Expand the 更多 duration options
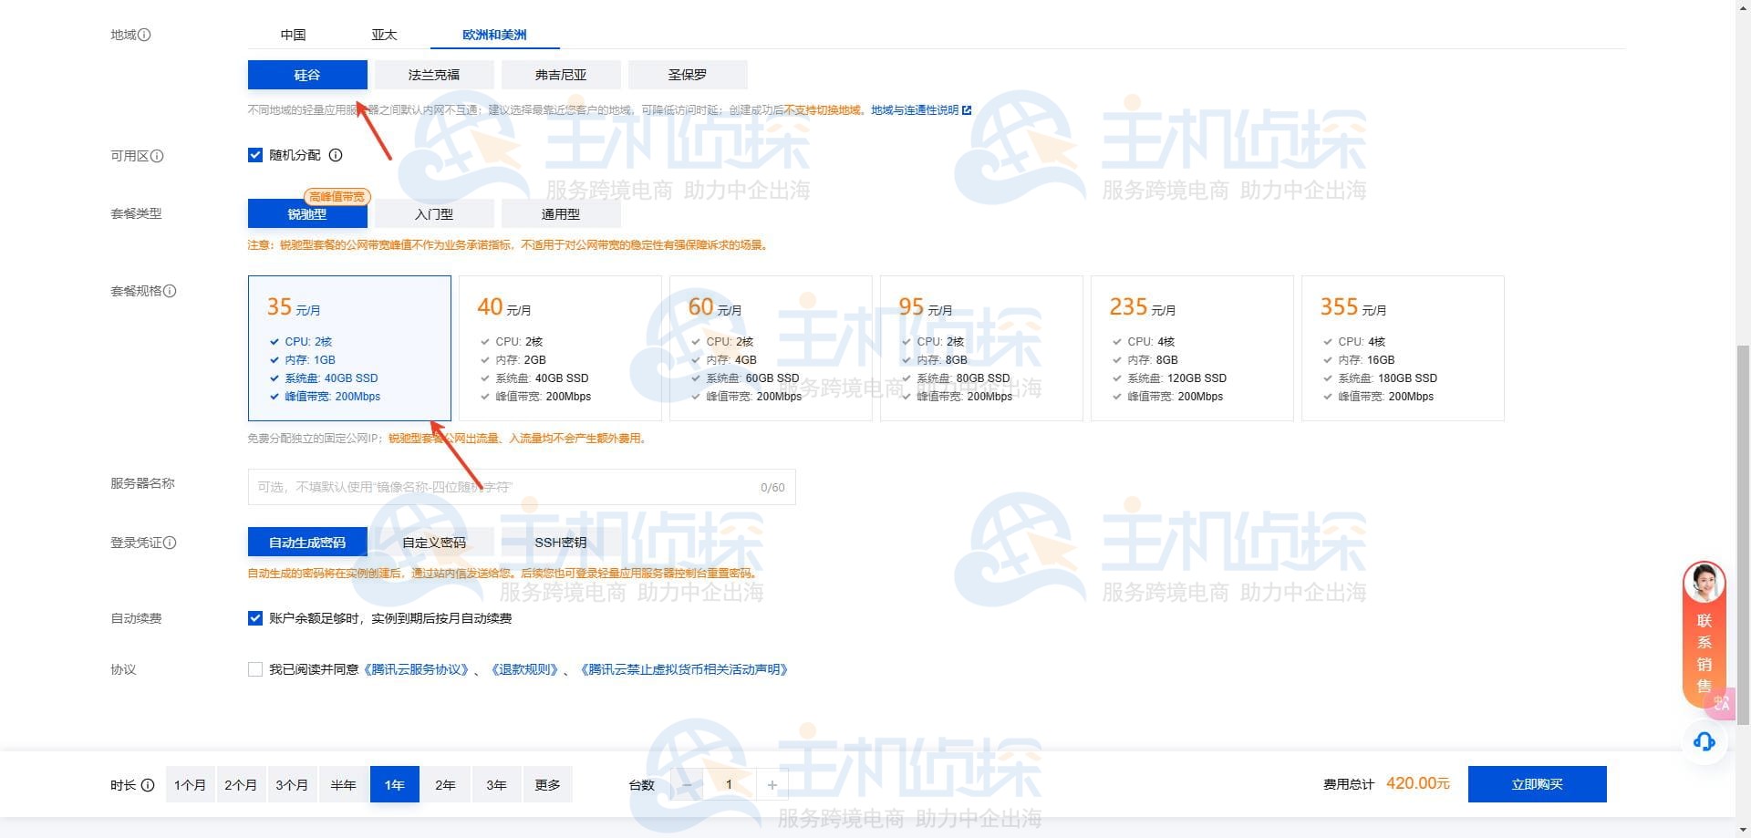1751x838 pixels. click(547, 785)
